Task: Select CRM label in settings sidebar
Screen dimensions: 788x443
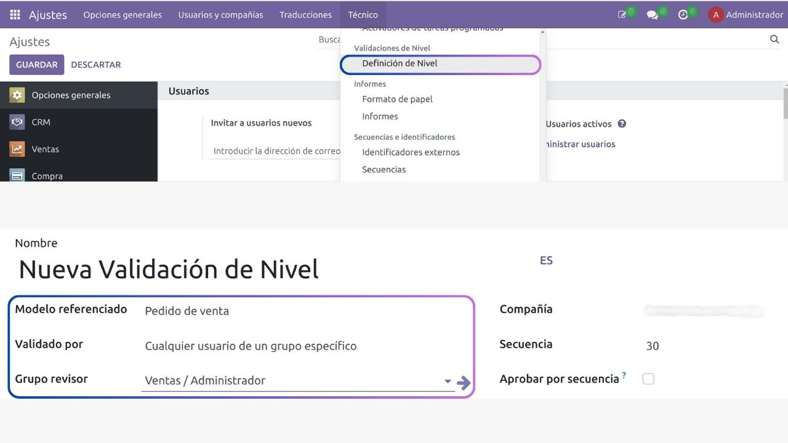Action: pos(41,122)
